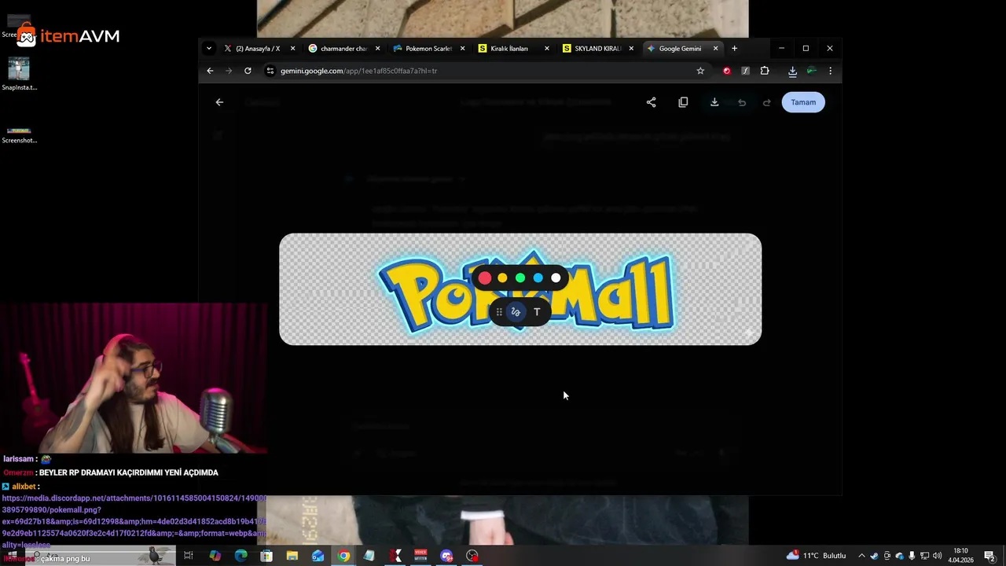Viewport: 1006px width, 566px height.
Task: Redo the edit
Action: 767,102
